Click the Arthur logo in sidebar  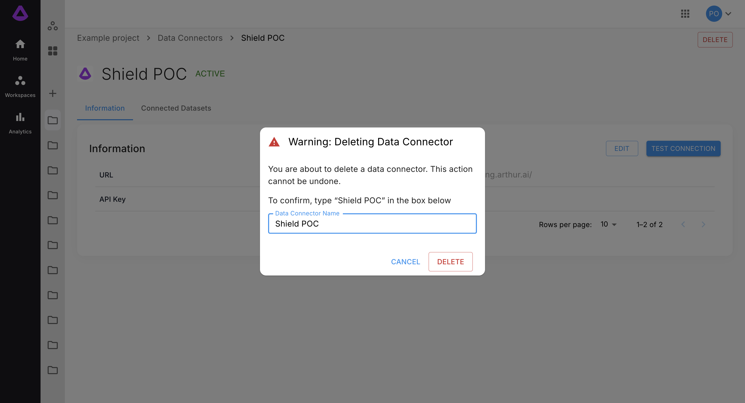pos(20,13)
